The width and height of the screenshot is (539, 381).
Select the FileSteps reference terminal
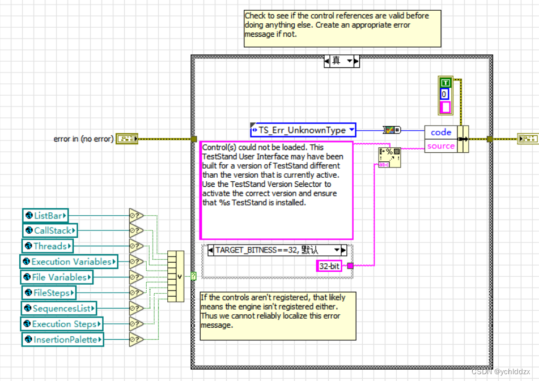pyautogui.click(x=49, y=293)
